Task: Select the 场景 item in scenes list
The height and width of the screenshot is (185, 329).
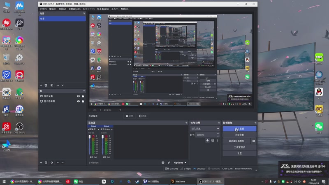Action: point(62,18)
